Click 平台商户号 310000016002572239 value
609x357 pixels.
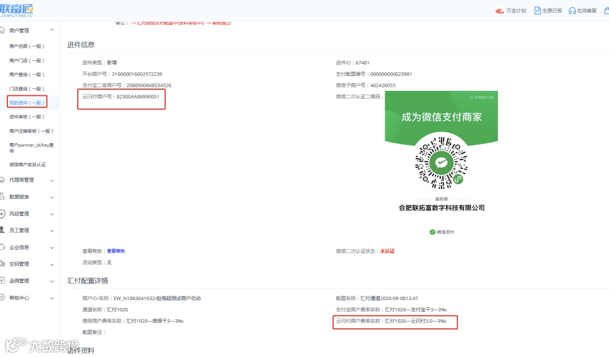pyautogui.click(x=136, y=74)
